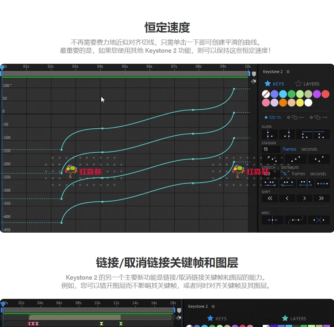Set Stretch units to seconds
The width and height of the screenshot is (334, 327).
318,174
